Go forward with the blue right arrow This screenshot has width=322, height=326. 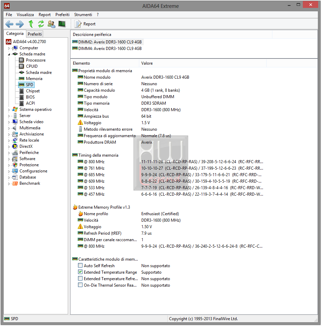(20, 24)
